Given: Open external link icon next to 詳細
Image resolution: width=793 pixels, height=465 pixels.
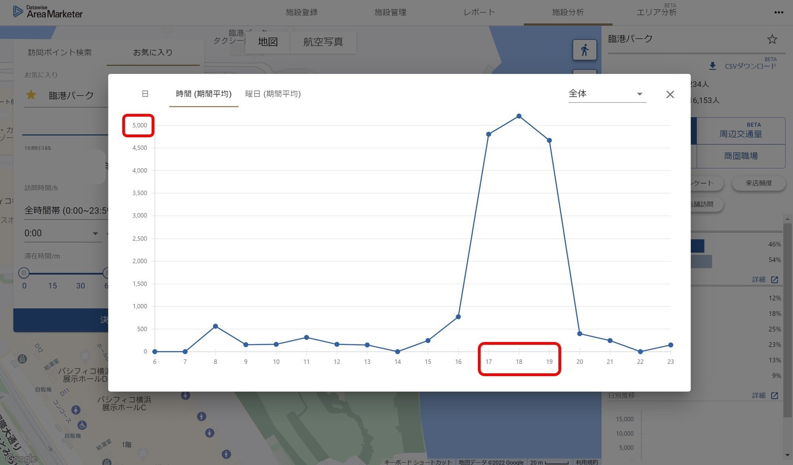Looking at the screenshot, I should pyautogui.click(x=774, y=280).
